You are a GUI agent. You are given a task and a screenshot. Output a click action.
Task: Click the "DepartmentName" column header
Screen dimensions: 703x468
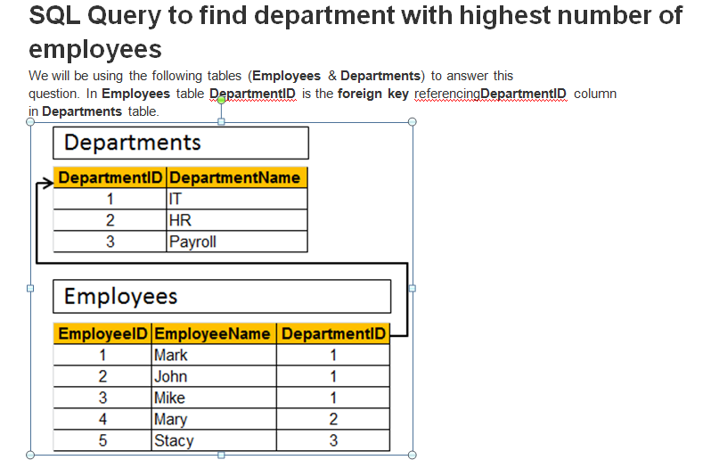(237, 177)
